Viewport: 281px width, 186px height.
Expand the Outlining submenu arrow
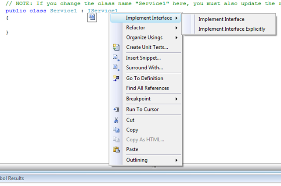(177, 161)
